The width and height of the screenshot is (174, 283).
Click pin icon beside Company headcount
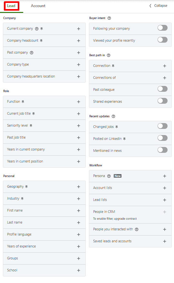[x=41, y=41]
